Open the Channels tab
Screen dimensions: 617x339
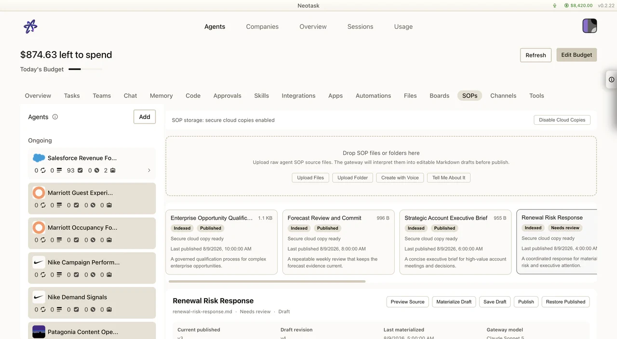pos(503,95)
